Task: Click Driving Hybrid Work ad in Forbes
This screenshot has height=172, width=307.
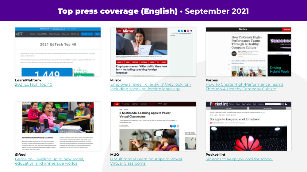Action: coord(279,65)
